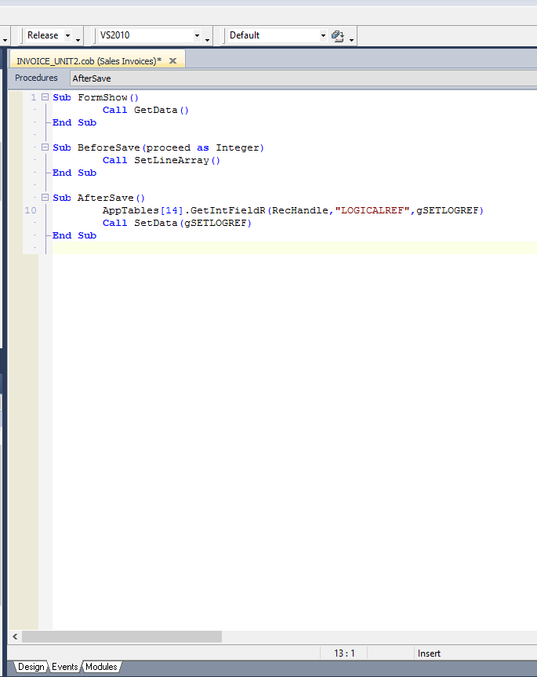Click the layout manager icon beside Default
This screenshot has height=677, width=537.
tap(337, 35)
